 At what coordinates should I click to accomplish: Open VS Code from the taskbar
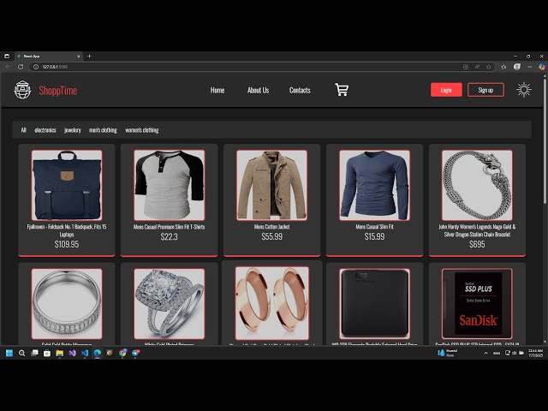click(85, 353)
